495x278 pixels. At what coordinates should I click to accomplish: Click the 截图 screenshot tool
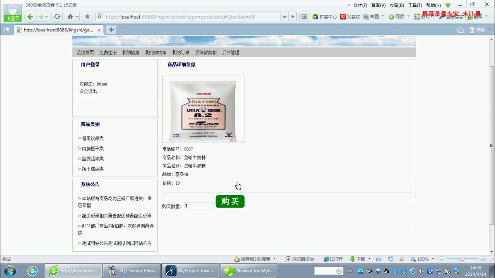click(x=371, y=17)
